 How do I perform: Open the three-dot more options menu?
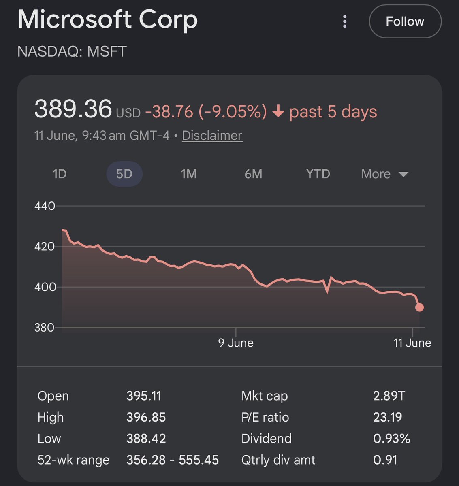345,21
